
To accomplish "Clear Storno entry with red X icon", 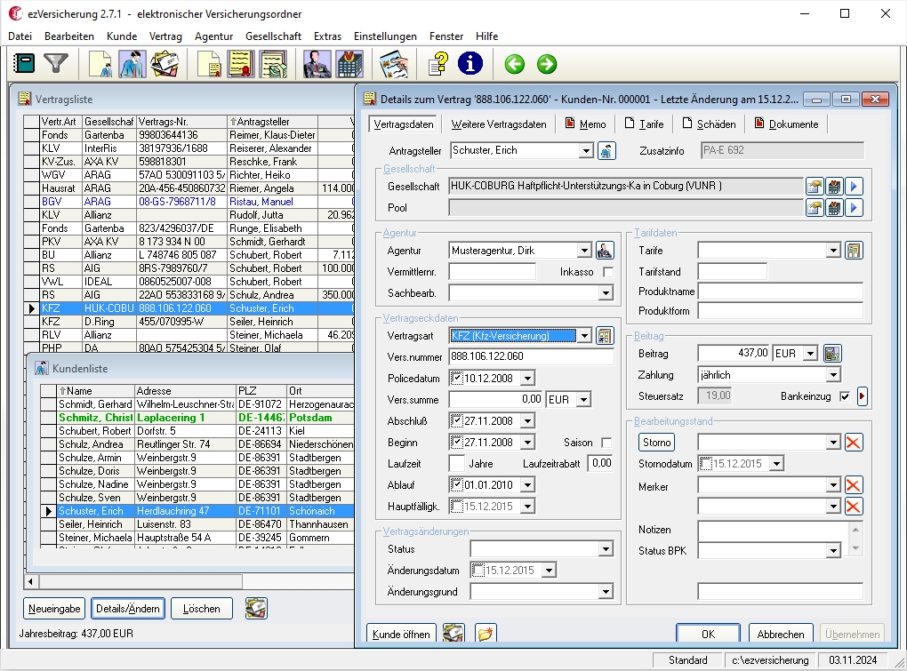I will click(x=854, y=443).
